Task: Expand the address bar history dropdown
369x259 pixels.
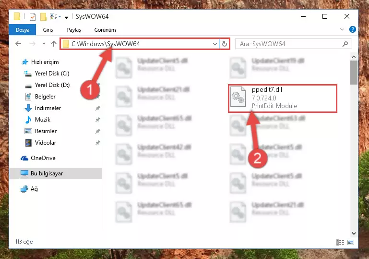Action: 214,44
